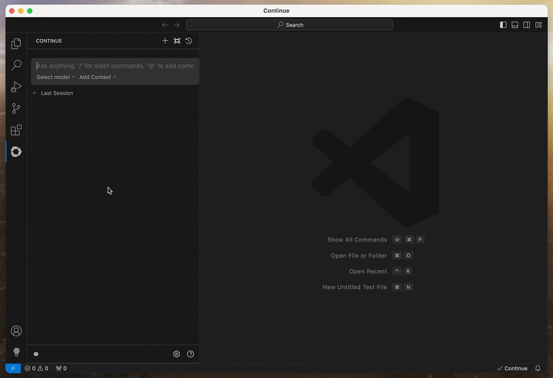Open the Accounts menu icon

coord(16,331)
